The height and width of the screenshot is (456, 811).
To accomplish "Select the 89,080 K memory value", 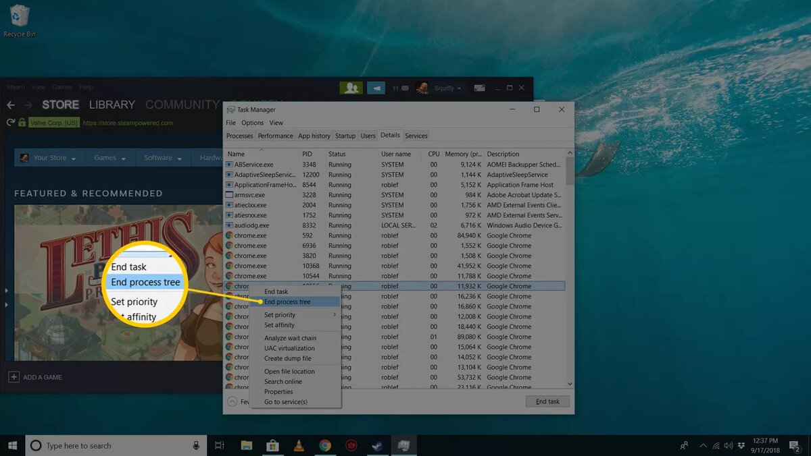I will pyautogui.click(x=469, y=337).
